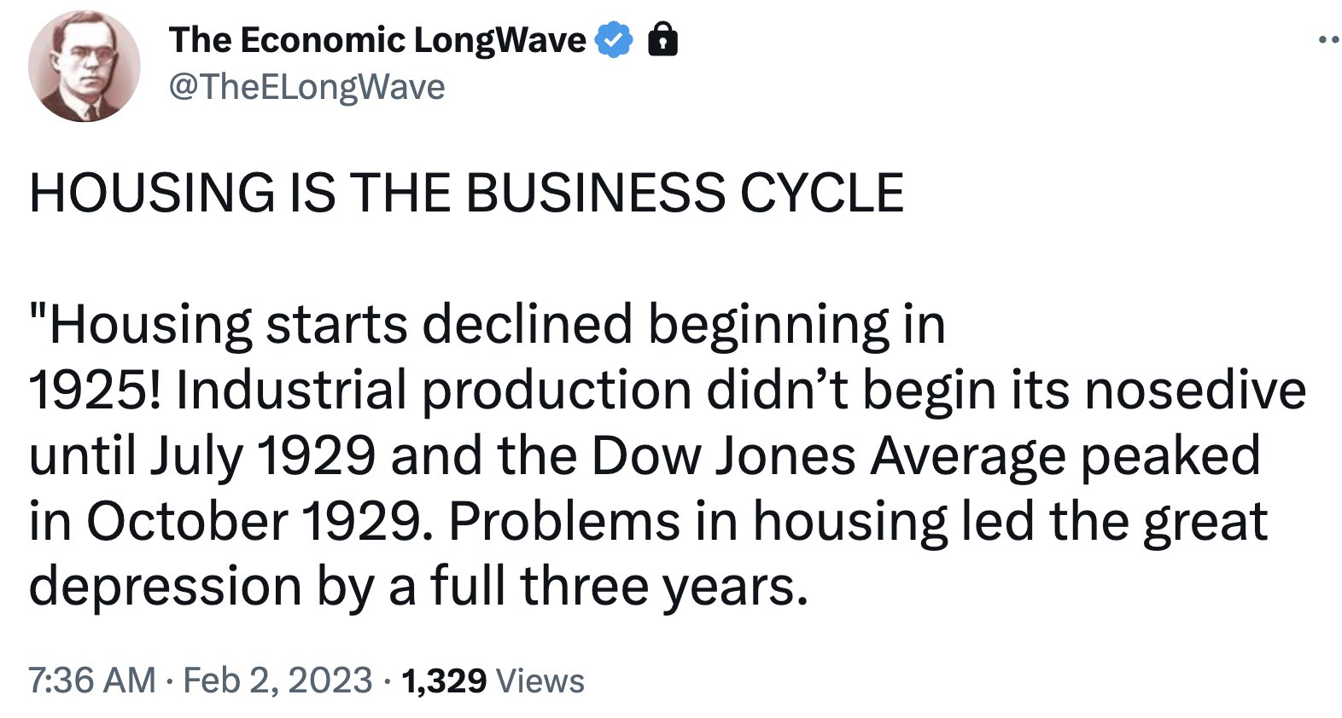Click the Views label

tap(540, 680)
